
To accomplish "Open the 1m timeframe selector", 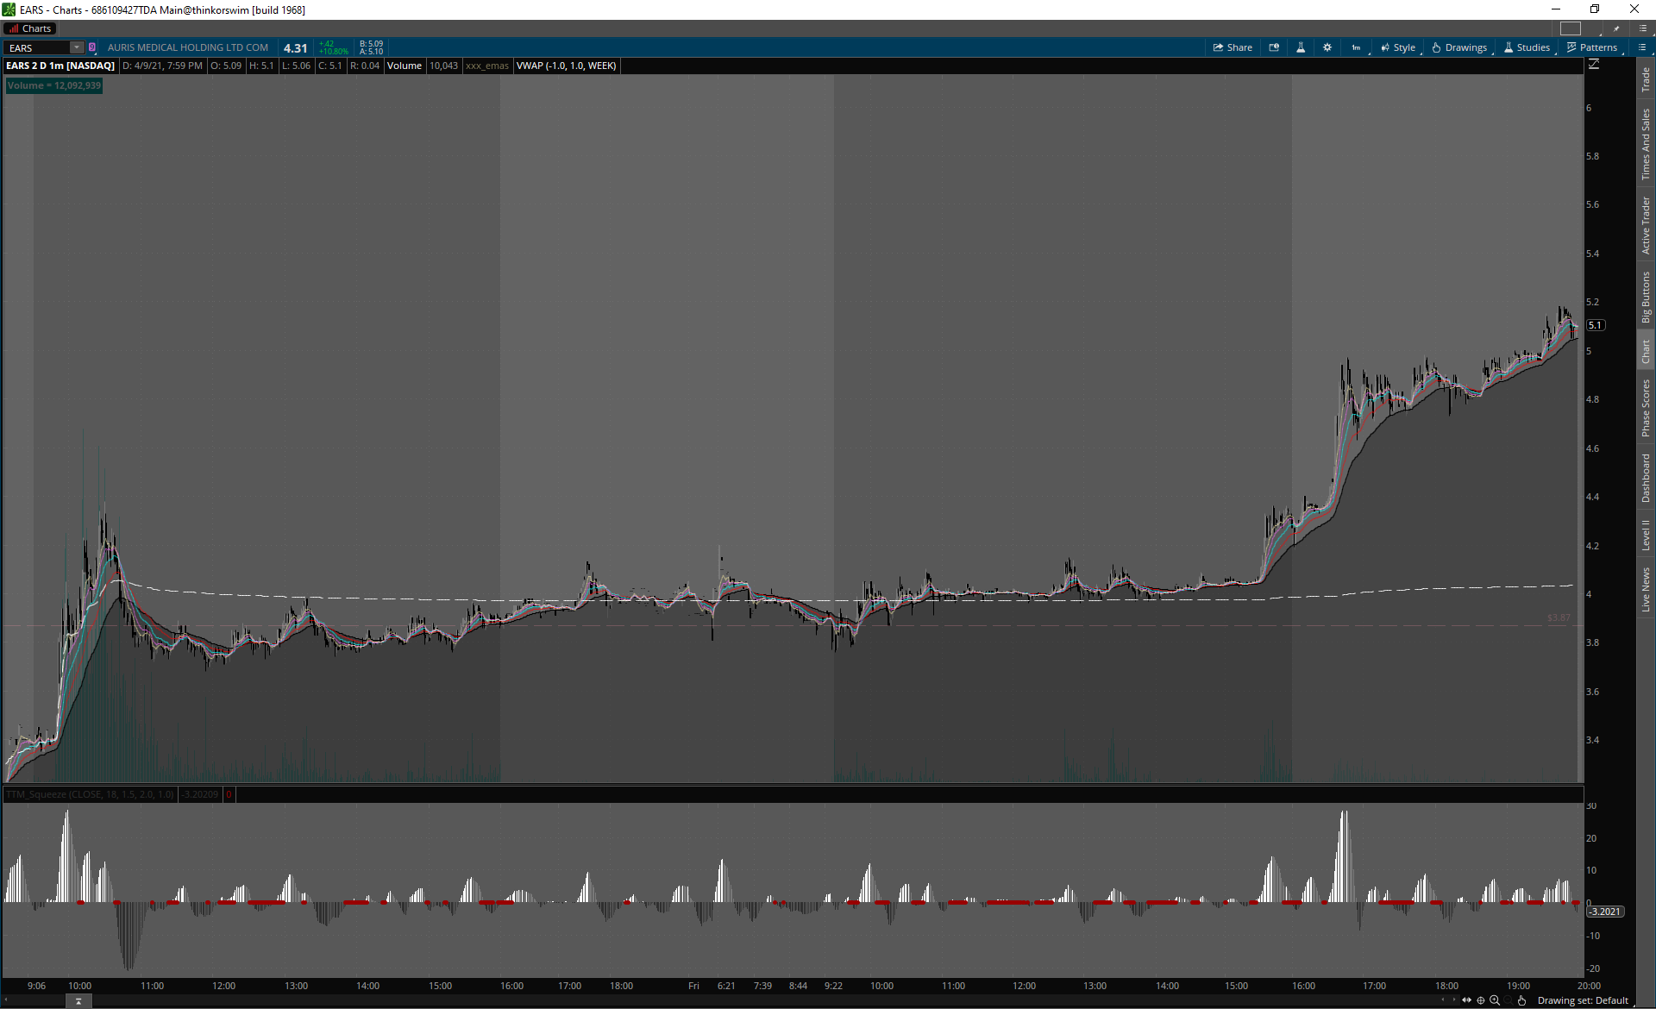I will point(1356,47).
